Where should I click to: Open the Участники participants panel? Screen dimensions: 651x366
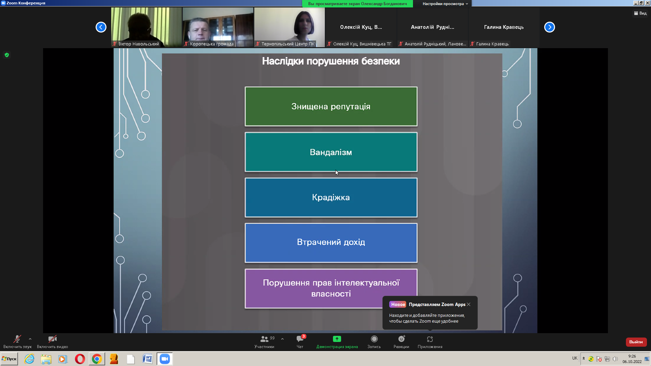coord(264,342)
